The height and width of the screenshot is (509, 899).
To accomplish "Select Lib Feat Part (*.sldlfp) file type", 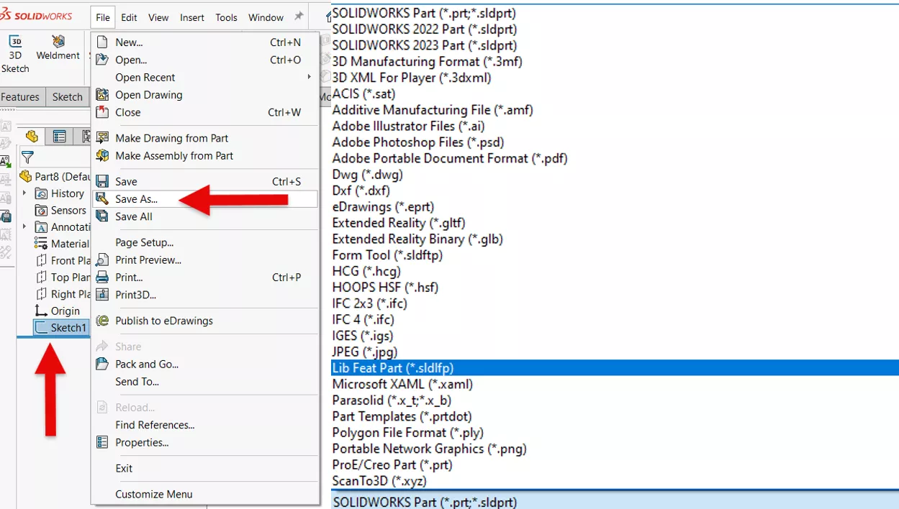I will tap(615, 368).
